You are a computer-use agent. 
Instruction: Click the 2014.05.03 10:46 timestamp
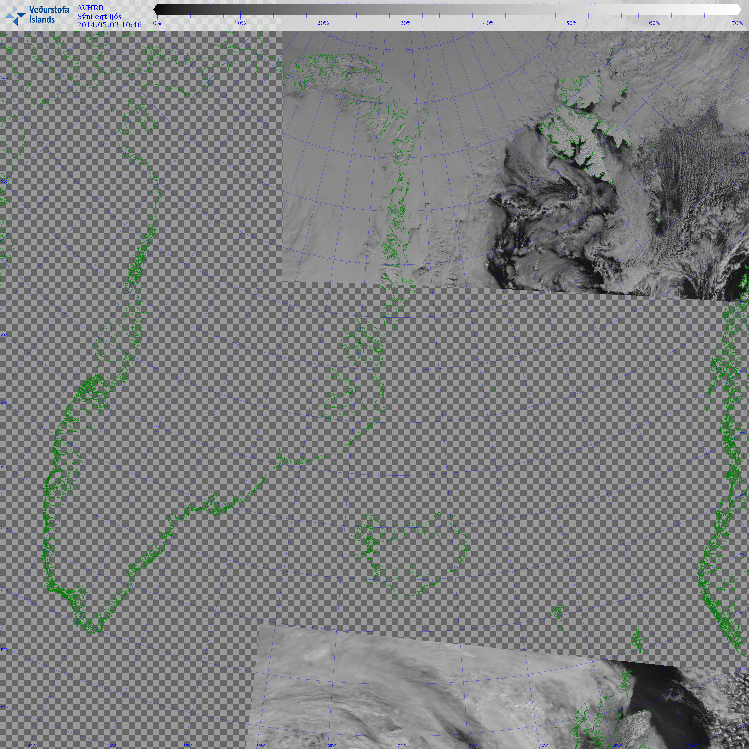pyautogui.click(x=109, y=25)
